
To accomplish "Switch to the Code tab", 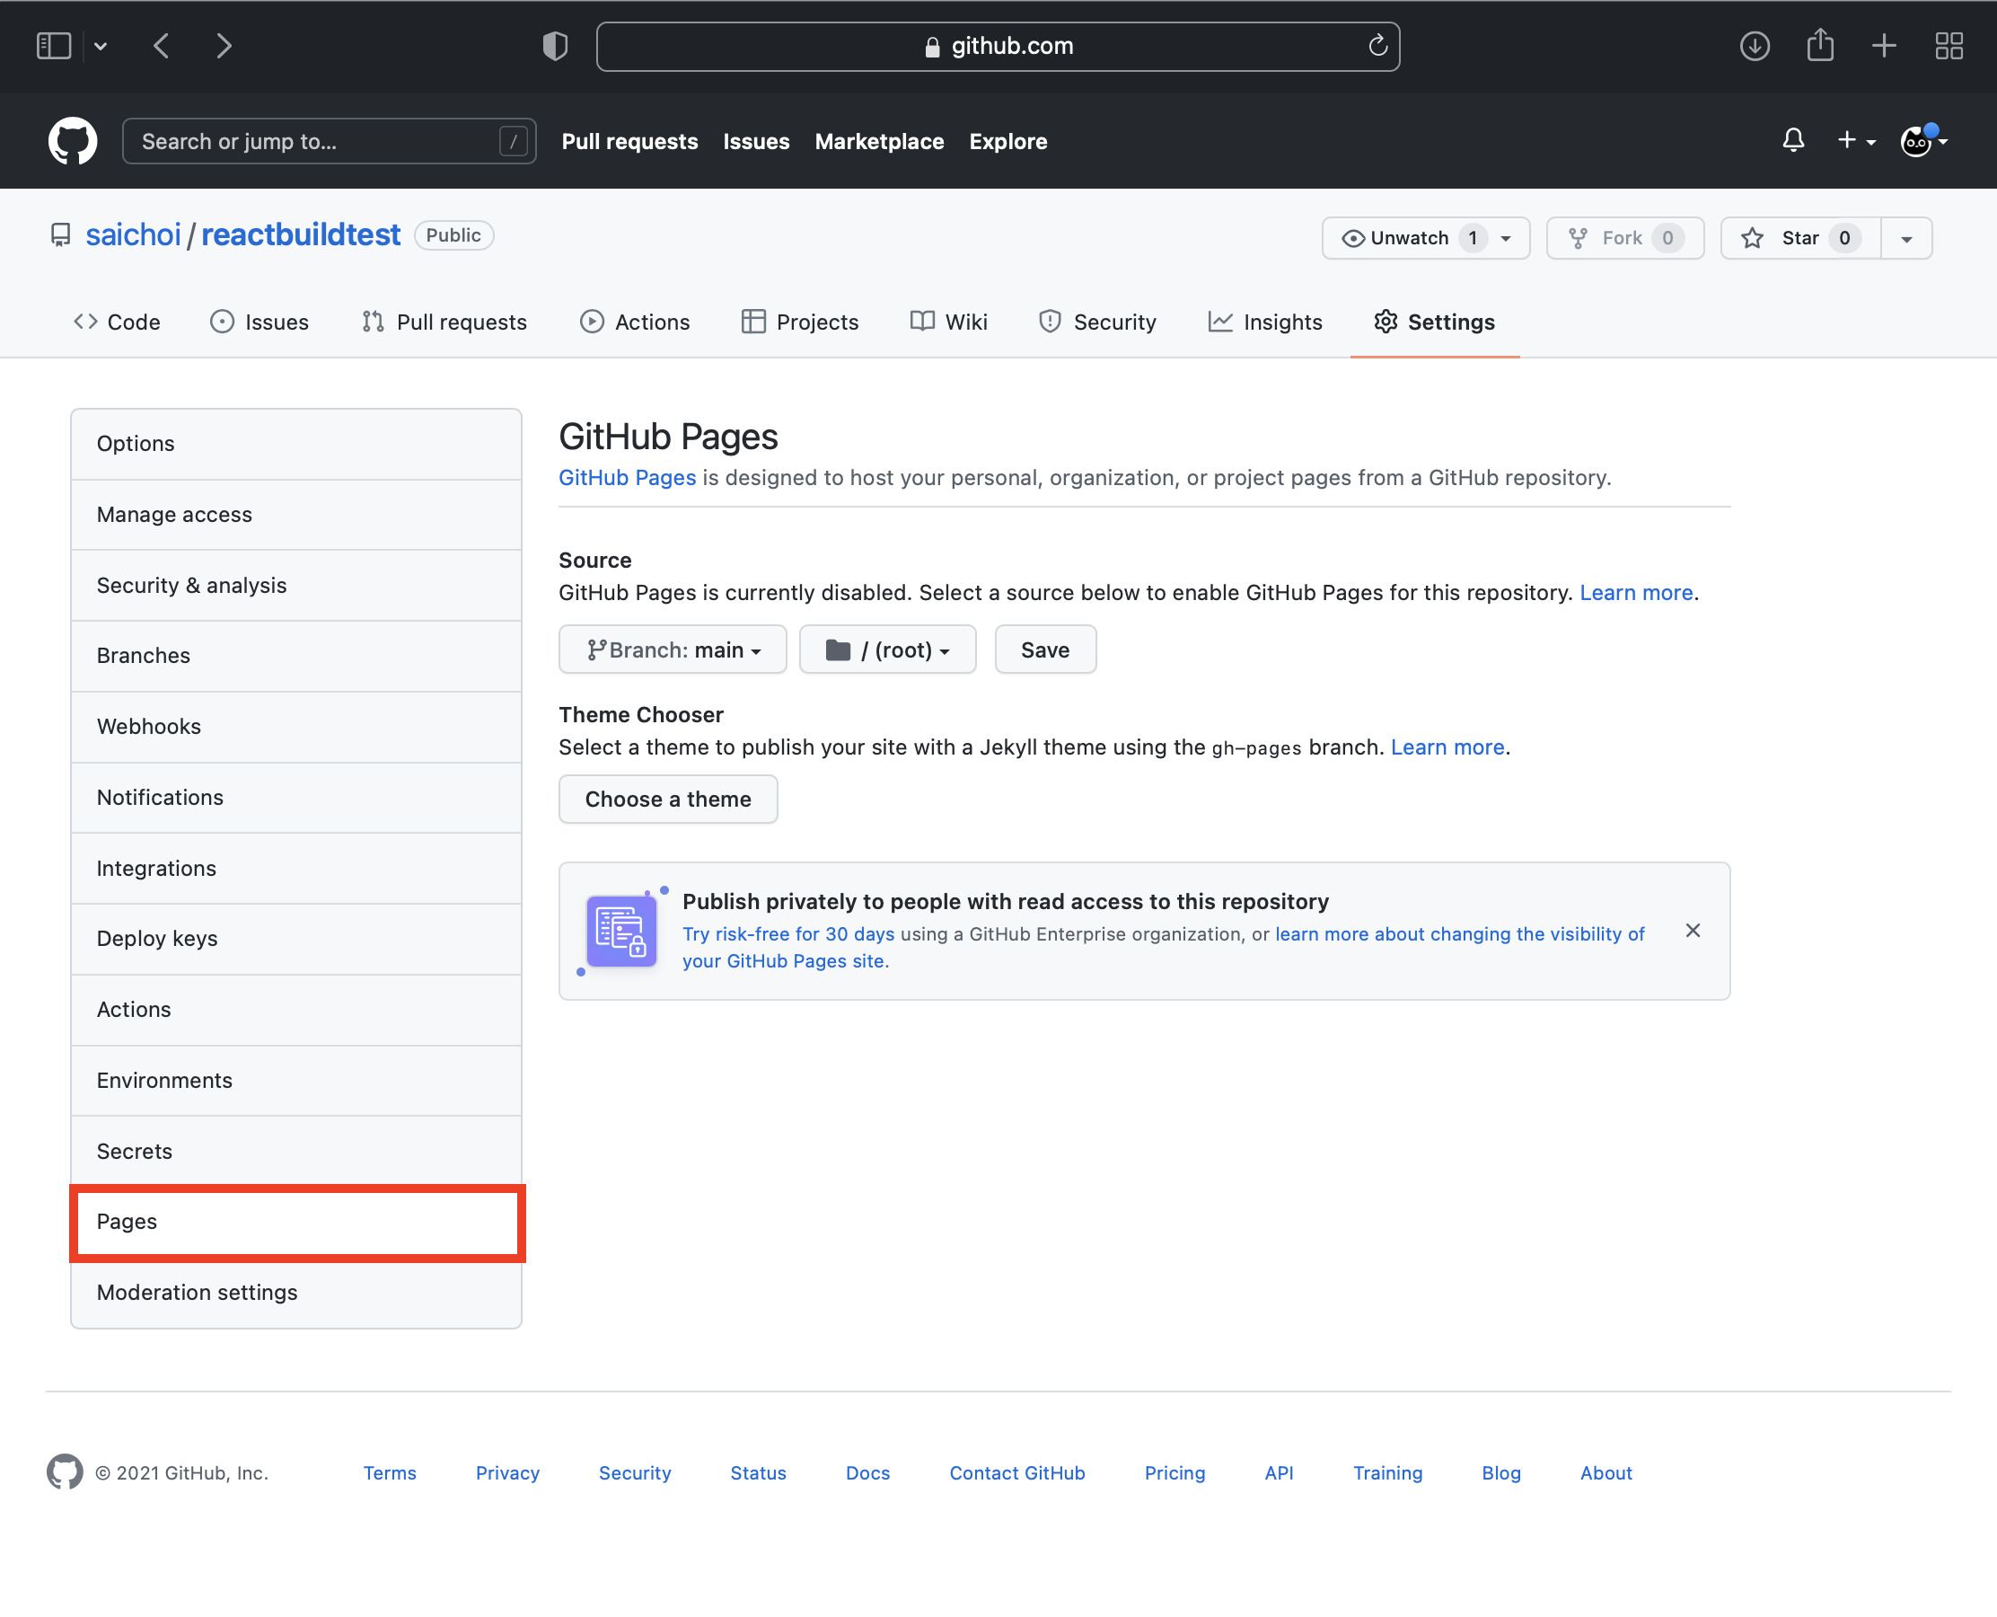I will (118, 322).
